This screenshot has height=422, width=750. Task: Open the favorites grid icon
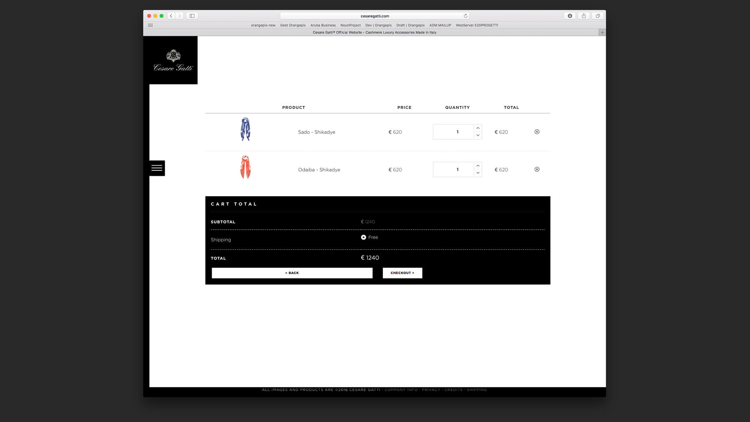tap(150, 25)
